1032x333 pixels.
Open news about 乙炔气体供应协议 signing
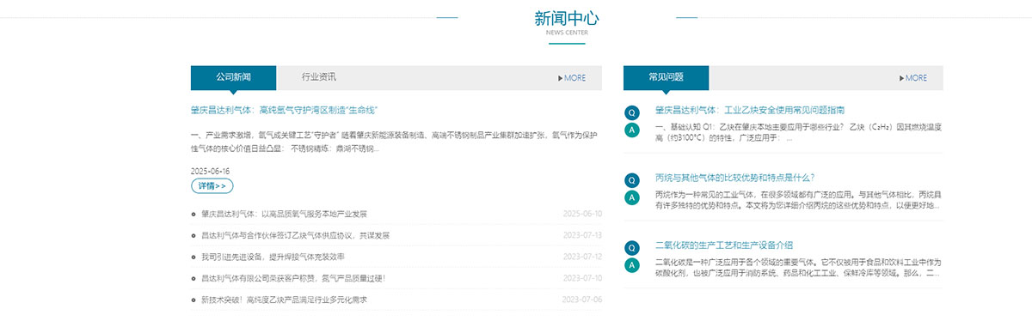[295, 235]
